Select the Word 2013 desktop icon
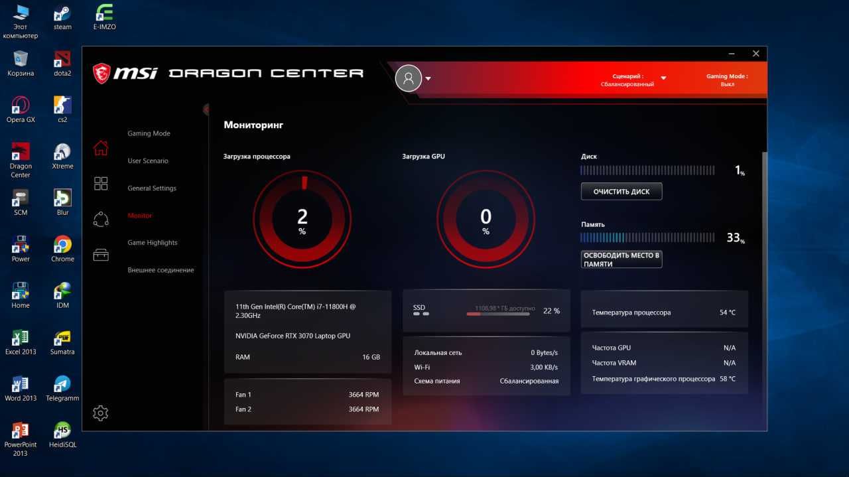 [21, 389]
